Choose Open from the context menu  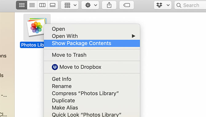click(x=92, y=29)
